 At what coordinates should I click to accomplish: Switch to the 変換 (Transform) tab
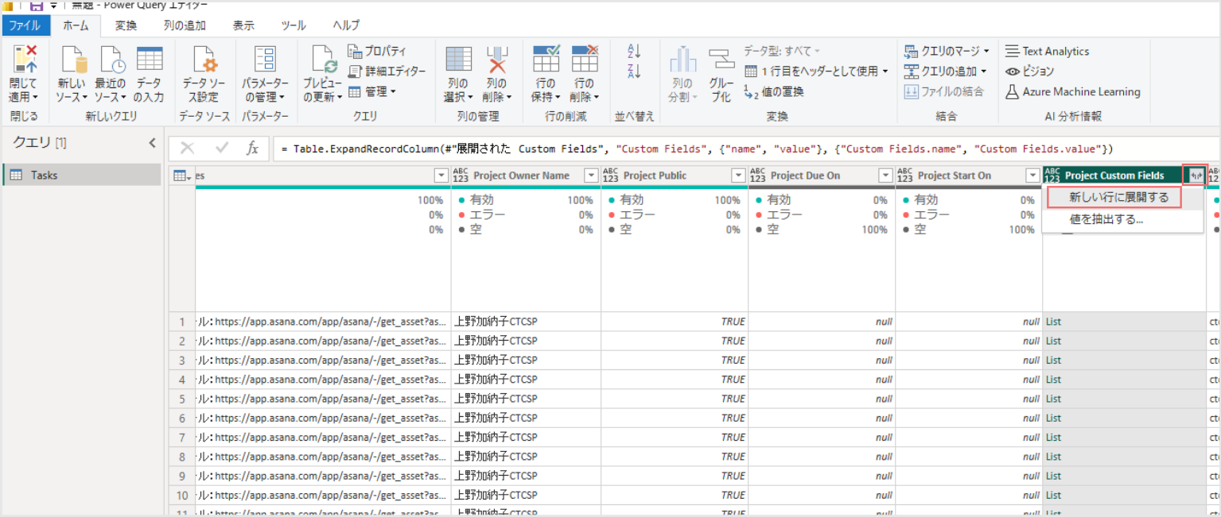pos(126,25)
